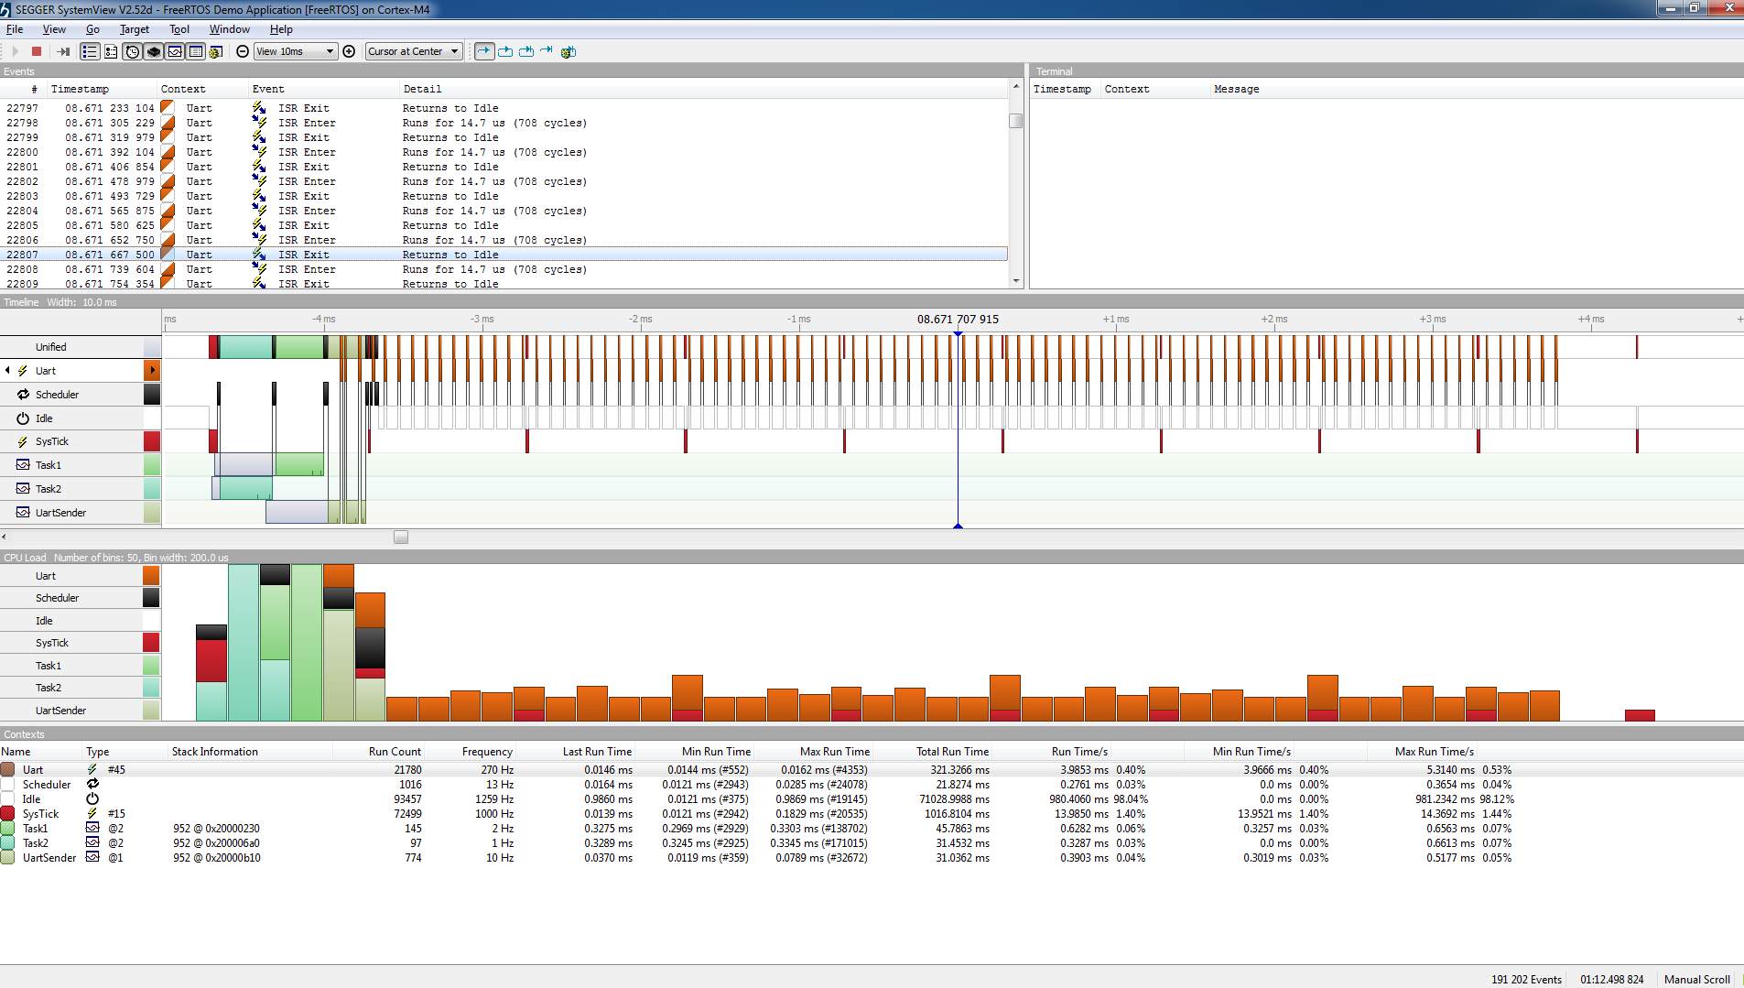Image resolution: width=1744 pixels, height=988 pixels.
Task: Click the read recorded data arrow icon
Action: (63, 51)
